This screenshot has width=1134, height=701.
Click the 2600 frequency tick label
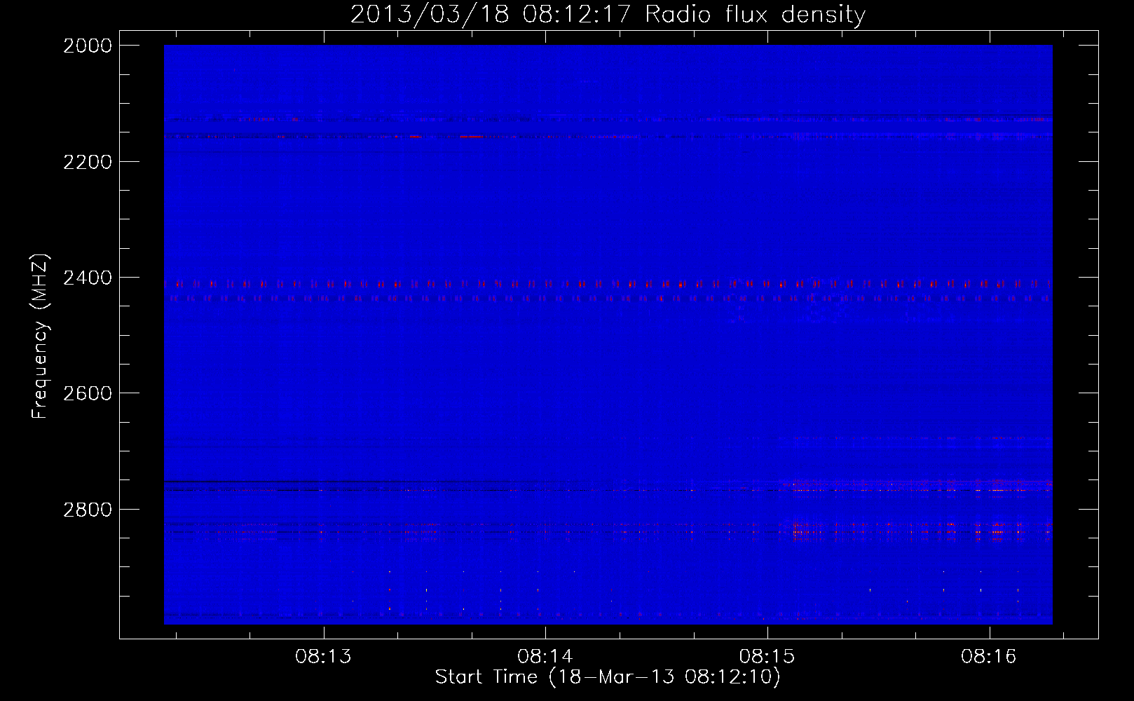(88, 393)
